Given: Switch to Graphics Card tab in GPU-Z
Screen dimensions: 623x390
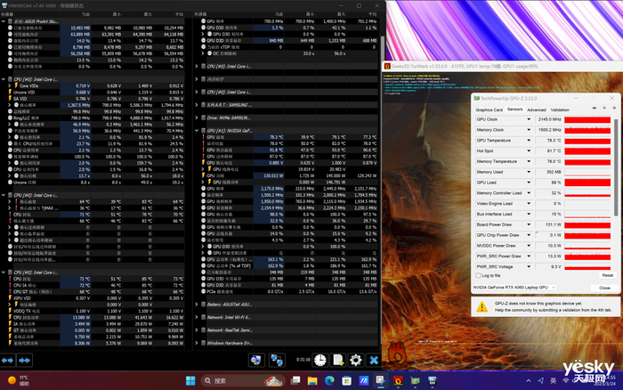Looking at the screenshot, I should coord(489,110).
